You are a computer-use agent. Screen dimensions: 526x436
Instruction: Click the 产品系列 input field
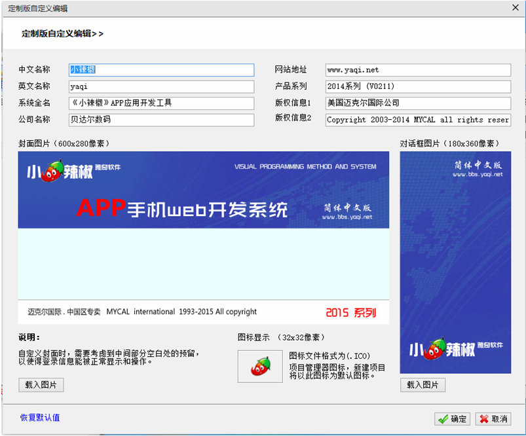click(x=418, y=86)
